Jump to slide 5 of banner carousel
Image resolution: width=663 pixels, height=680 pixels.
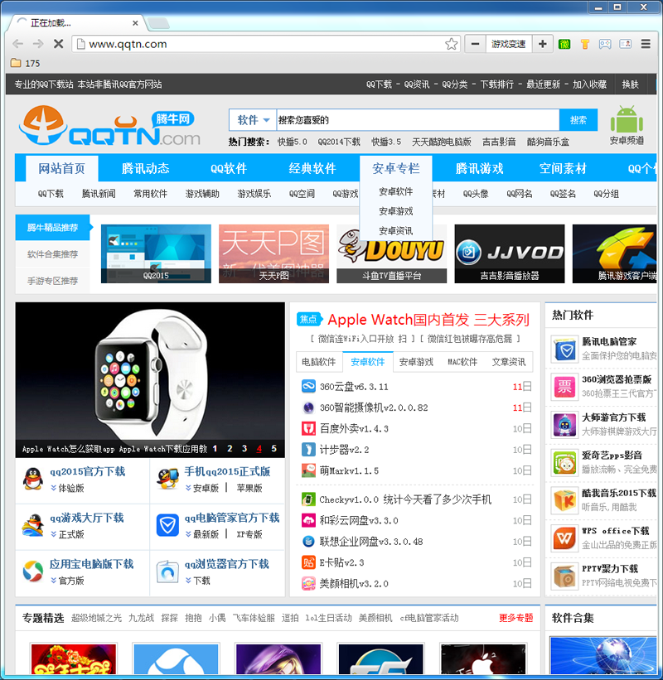tap(273, 448)
